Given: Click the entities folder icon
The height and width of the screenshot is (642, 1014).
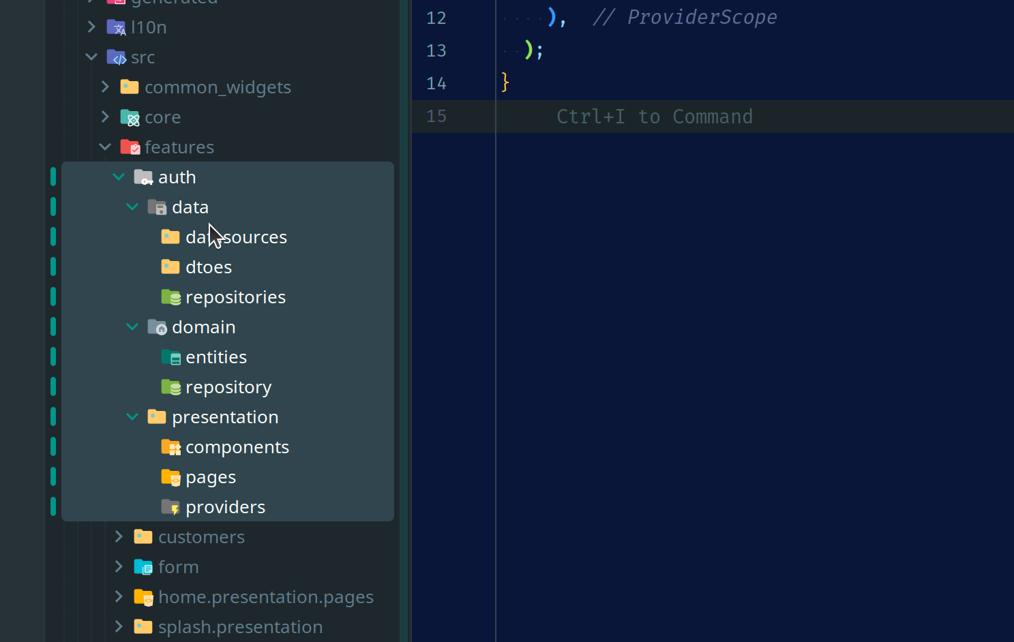Looking at the screenshot, I should click(x=170, y=356).
